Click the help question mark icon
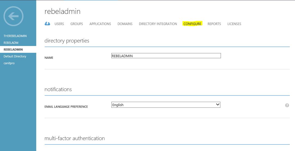The width and height of the screenshot is (295, 151). tap(287, 105)
